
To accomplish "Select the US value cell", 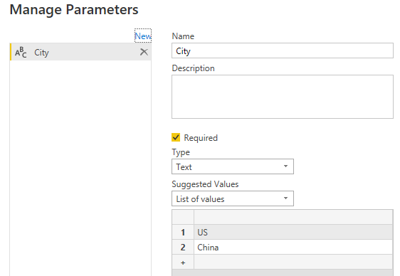I will [293, 232].
